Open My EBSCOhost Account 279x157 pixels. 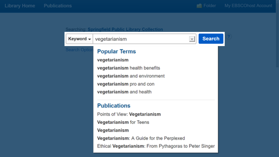pyautogui.click(x=248, y=6)
